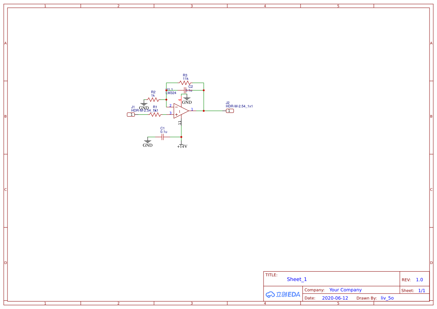Click the LCEDA logo in the title block
This screenshot has height=309, width=437.
coord(283,294)
